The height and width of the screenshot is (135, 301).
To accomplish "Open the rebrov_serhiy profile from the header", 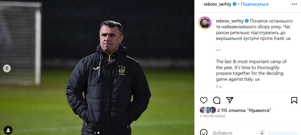I will tap(217, 4).
